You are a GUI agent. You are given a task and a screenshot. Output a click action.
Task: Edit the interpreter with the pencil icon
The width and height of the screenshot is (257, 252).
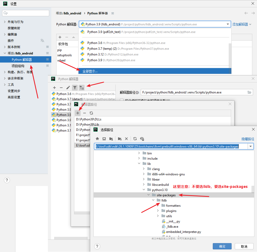tap(68, 88)
